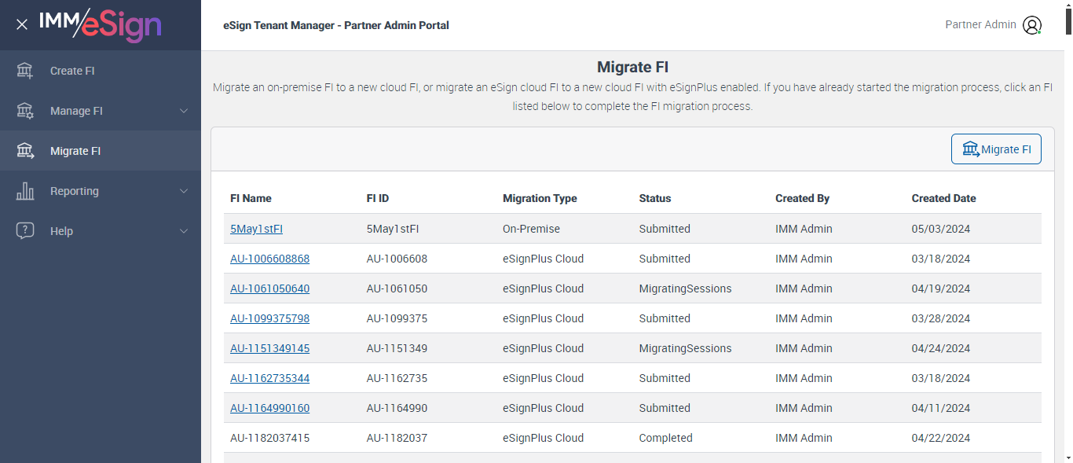Screen dimensions: 1073x463
Task: Click the Migrate FI sidebar icon
Action: (25, 151)
